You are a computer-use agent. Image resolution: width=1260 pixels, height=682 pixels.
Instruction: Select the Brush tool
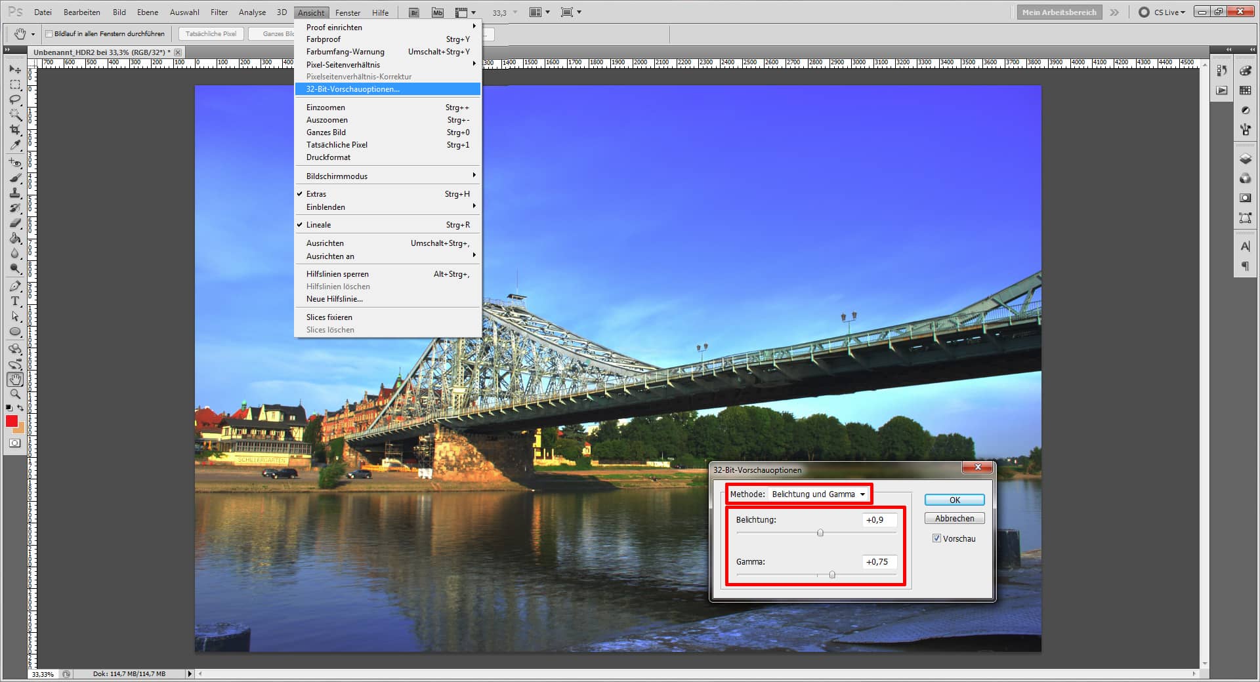(x=14, y=178)
